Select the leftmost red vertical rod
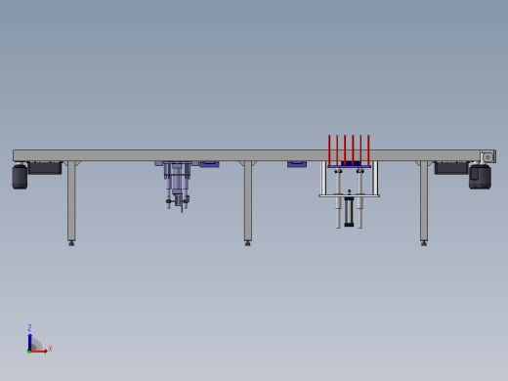Screen dimensions: 508x381 point(329,150)
